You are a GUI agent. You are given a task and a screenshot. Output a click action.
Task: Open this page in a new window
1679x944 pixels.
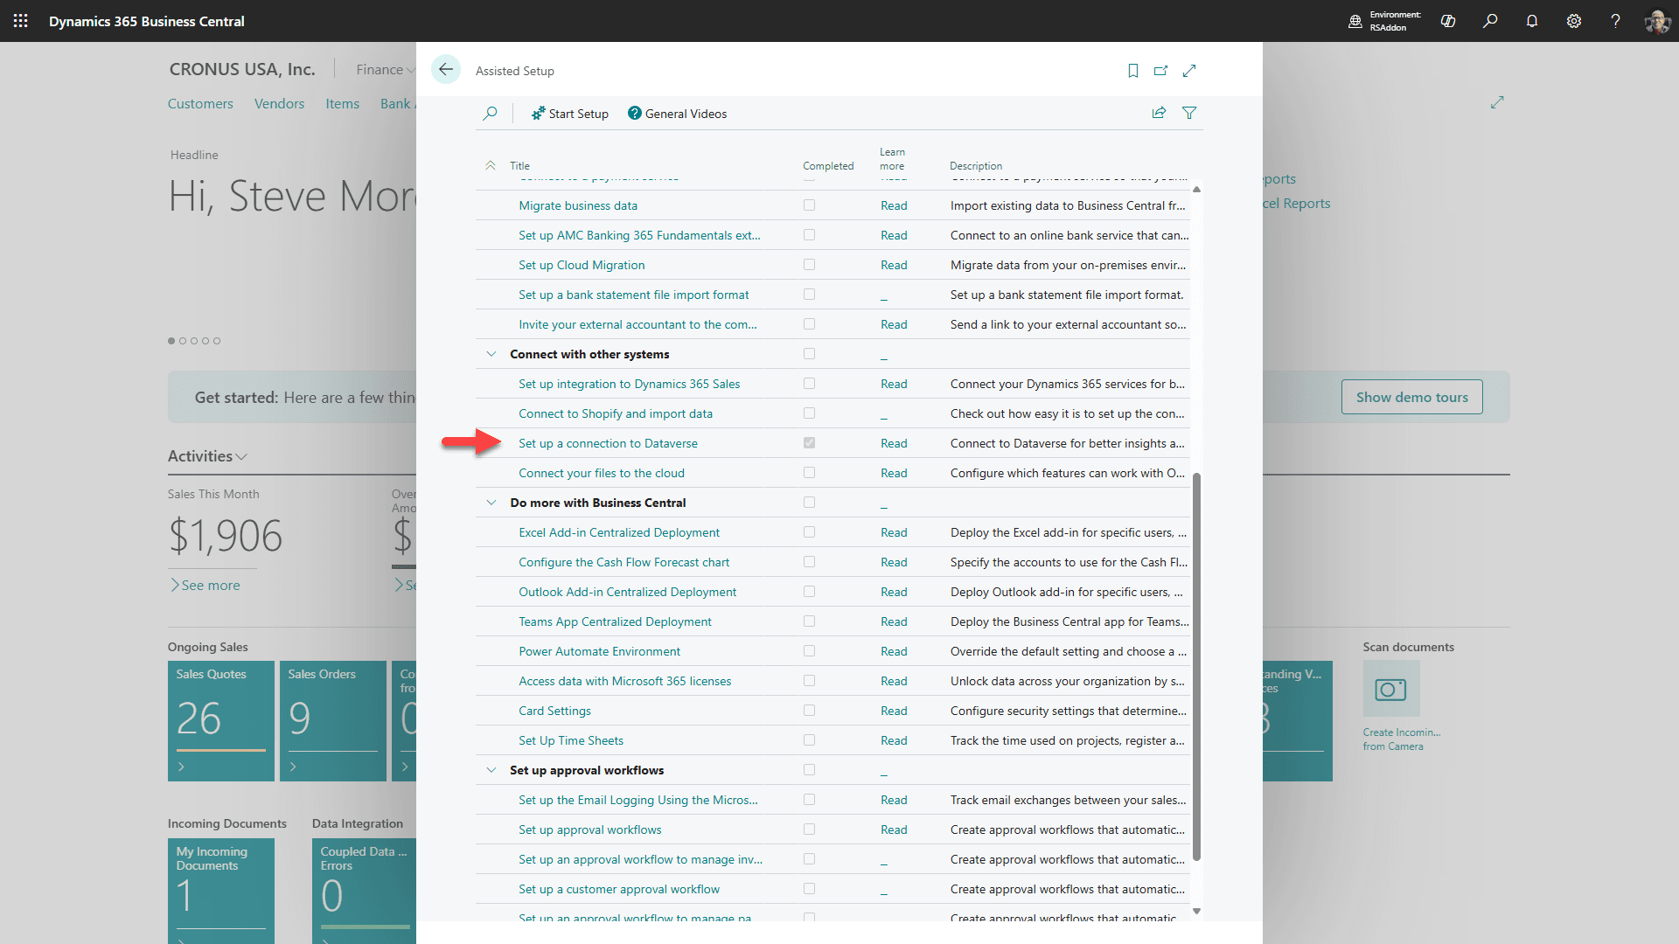pos(1160,71)
